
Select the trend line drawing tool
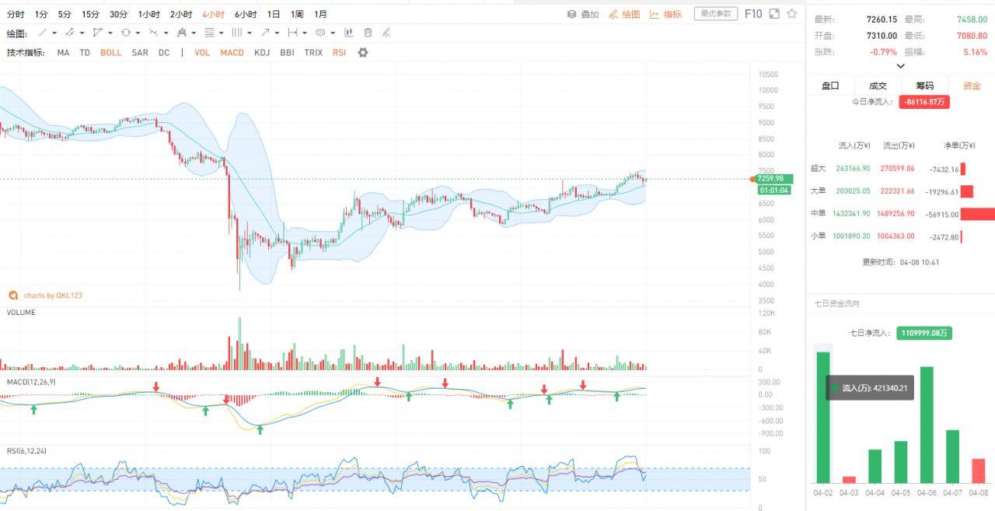pyautogui.click(x=43, y=33)
